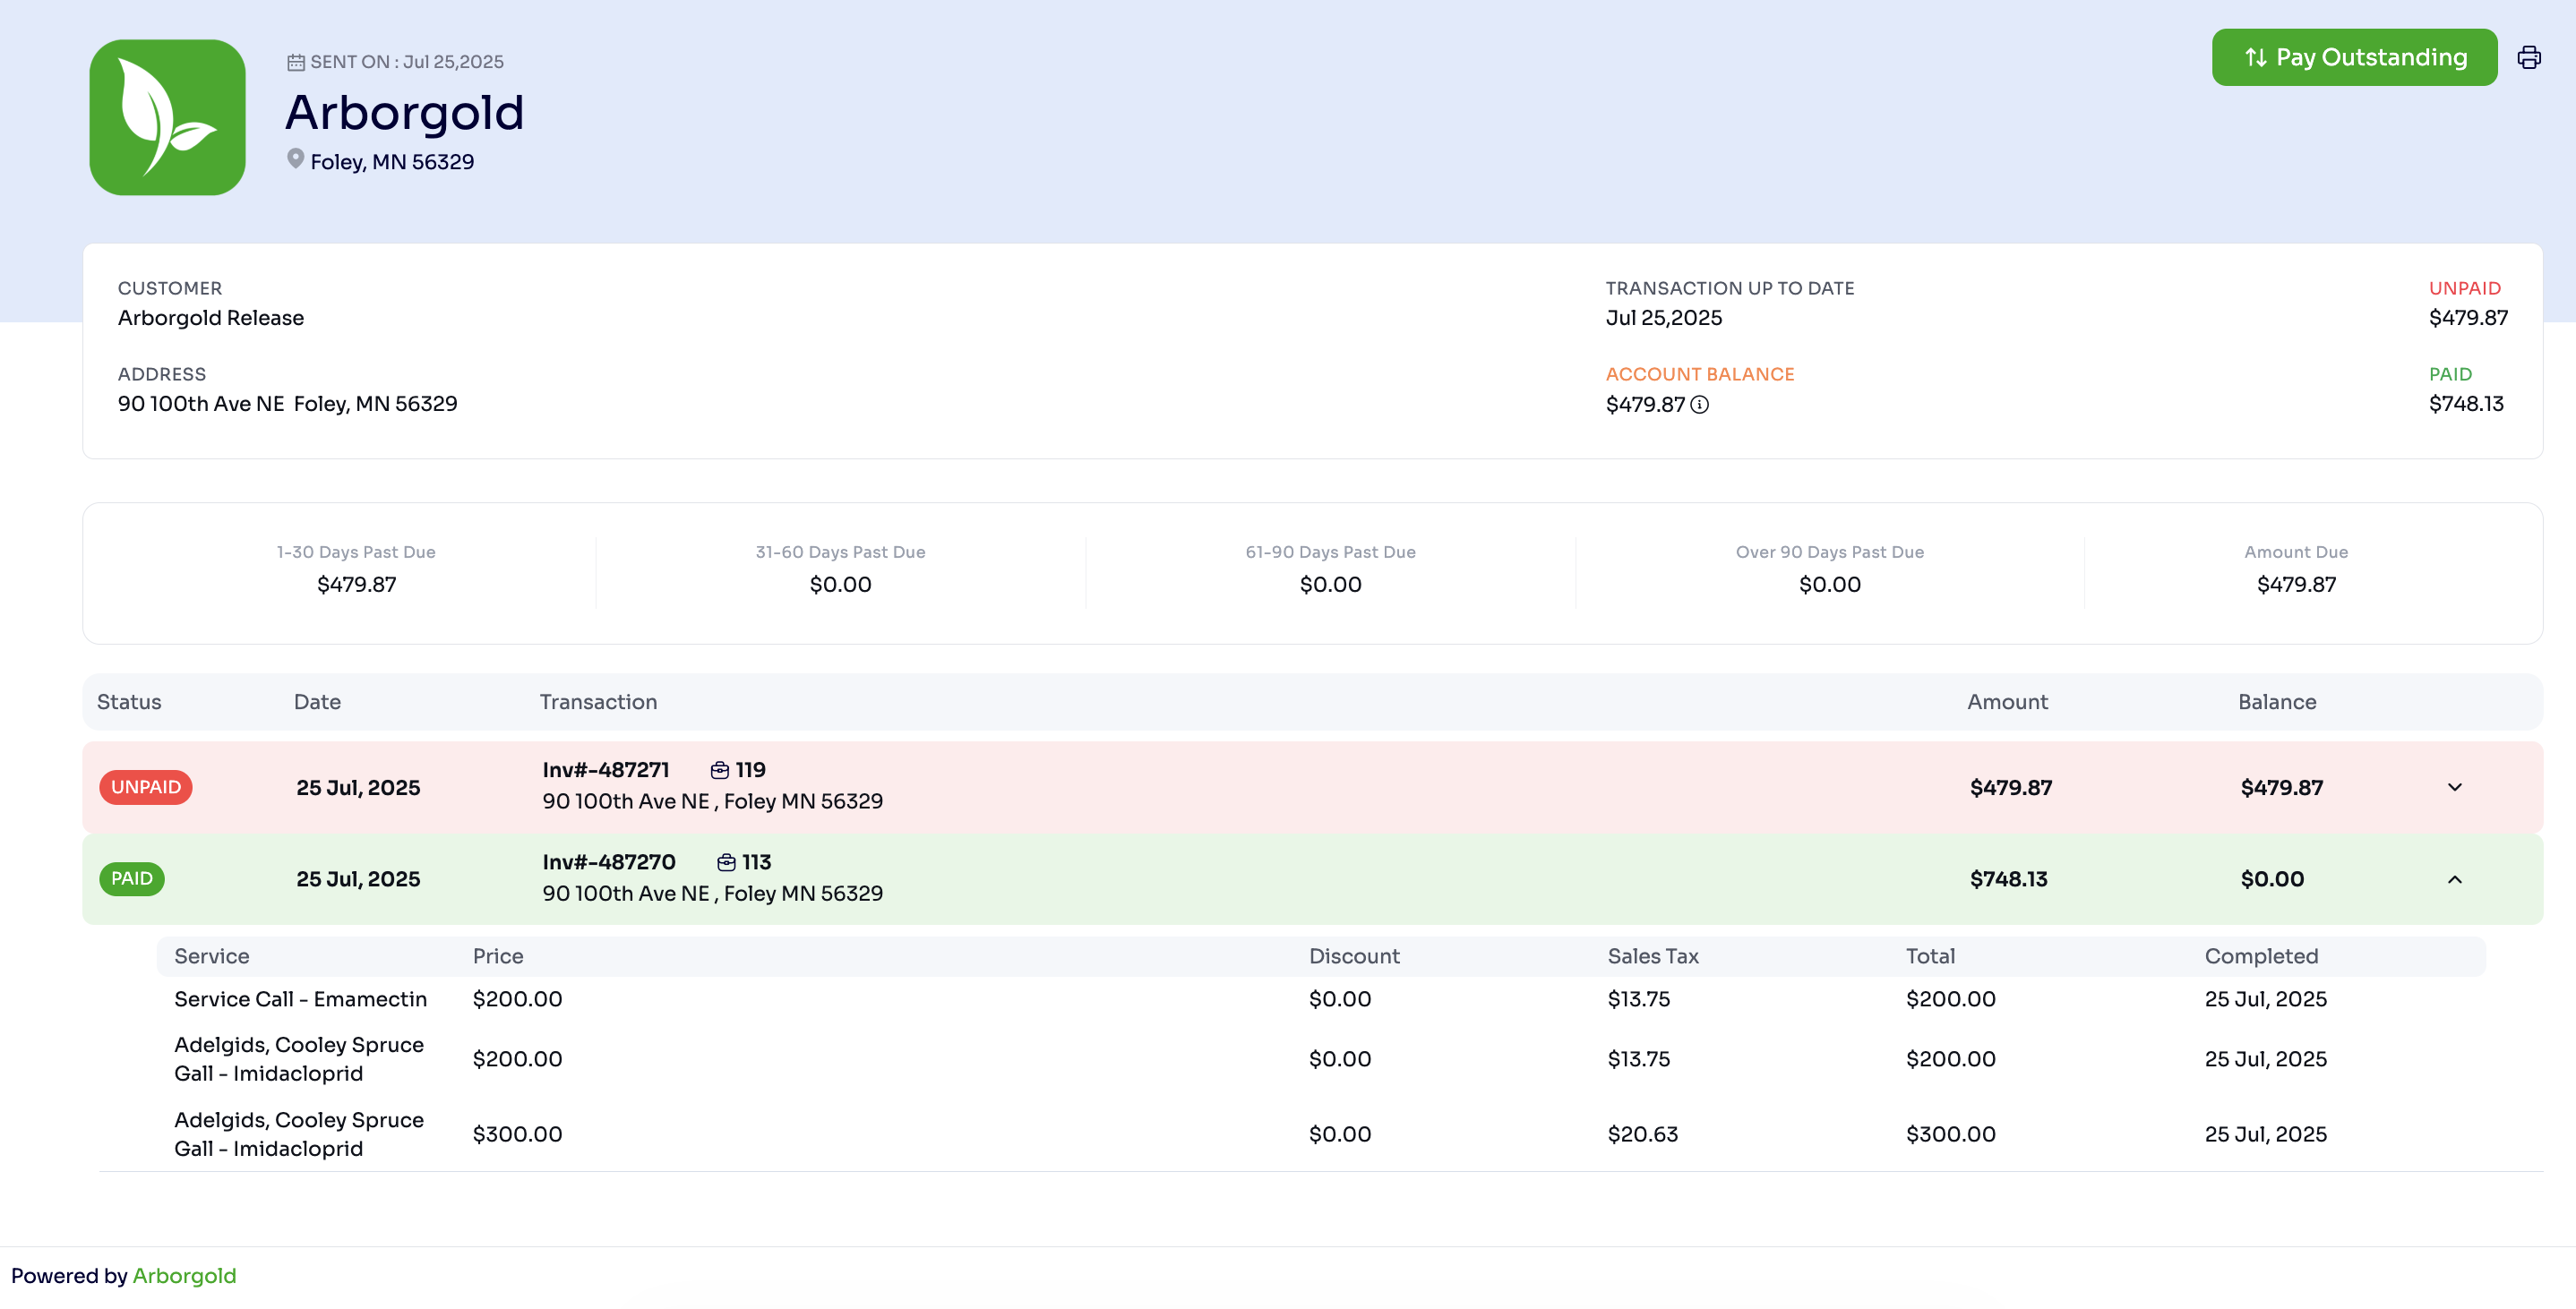Image resolution: width=2576 pixels, height=1309 pixels.
Task: Click the 1-30 Days Past Due amount
Action: coord(357,584)
